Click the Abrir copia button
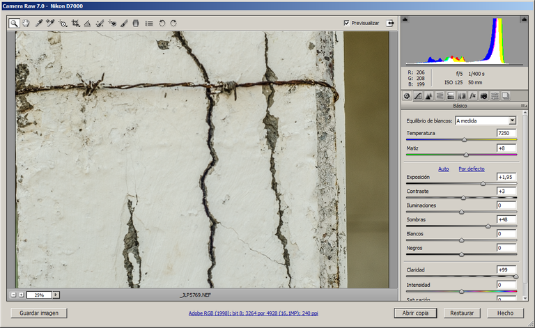Image resolution: width=535 pixels, height=328 pixels. click(415, 313)
